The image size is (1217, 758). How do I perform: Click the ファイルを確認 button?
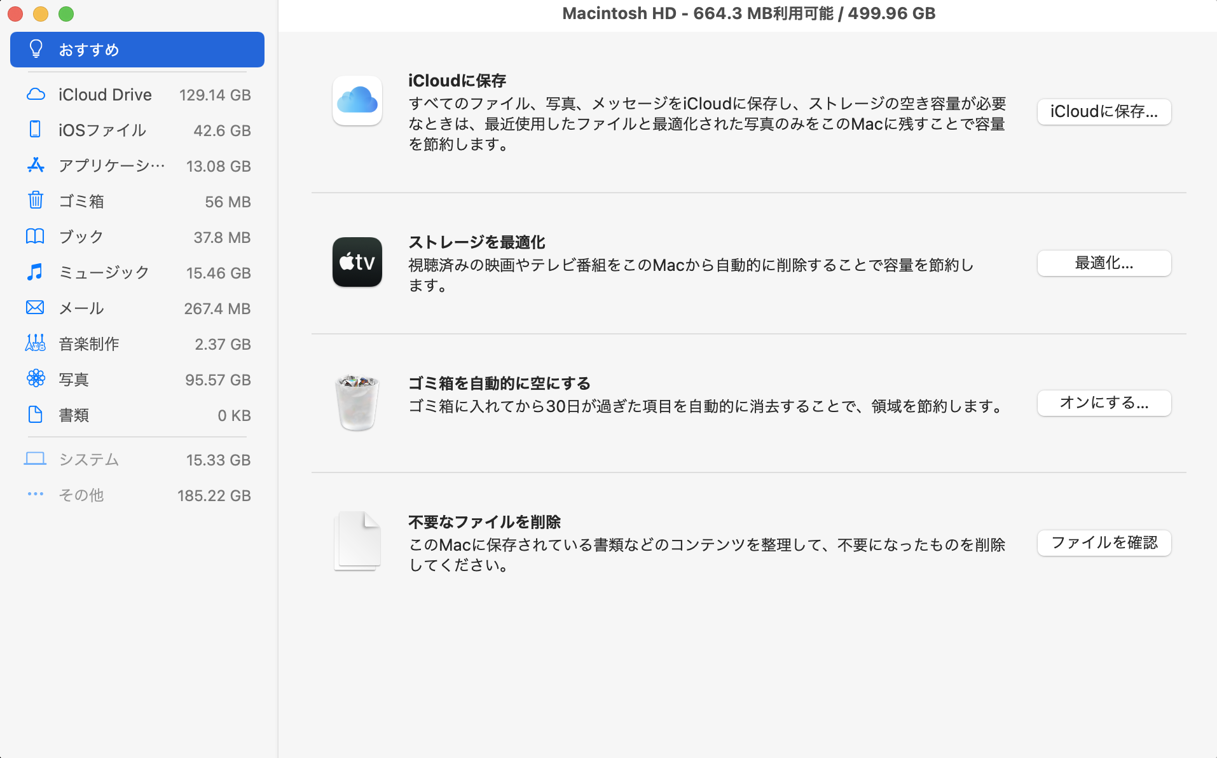click(x=1104, y=543)
